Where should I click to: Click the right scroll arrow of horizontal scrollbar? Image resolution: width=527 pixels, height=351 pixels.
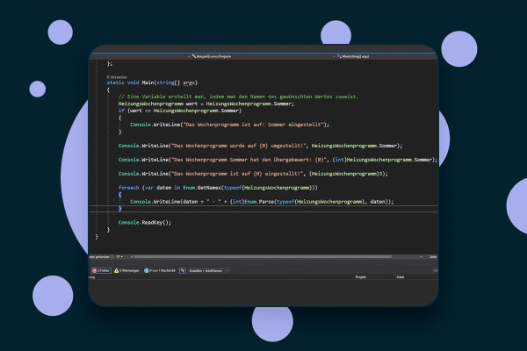[421, 256]
